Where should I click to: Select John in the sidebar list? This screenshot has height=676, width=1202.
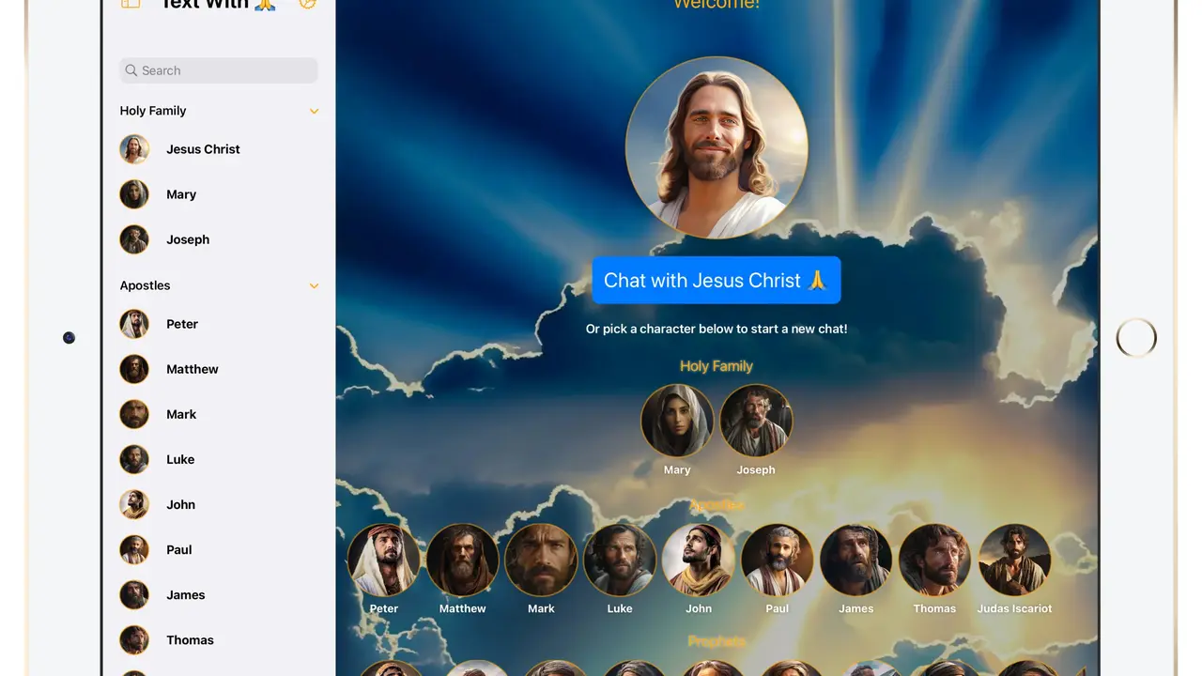coord(219,504)
